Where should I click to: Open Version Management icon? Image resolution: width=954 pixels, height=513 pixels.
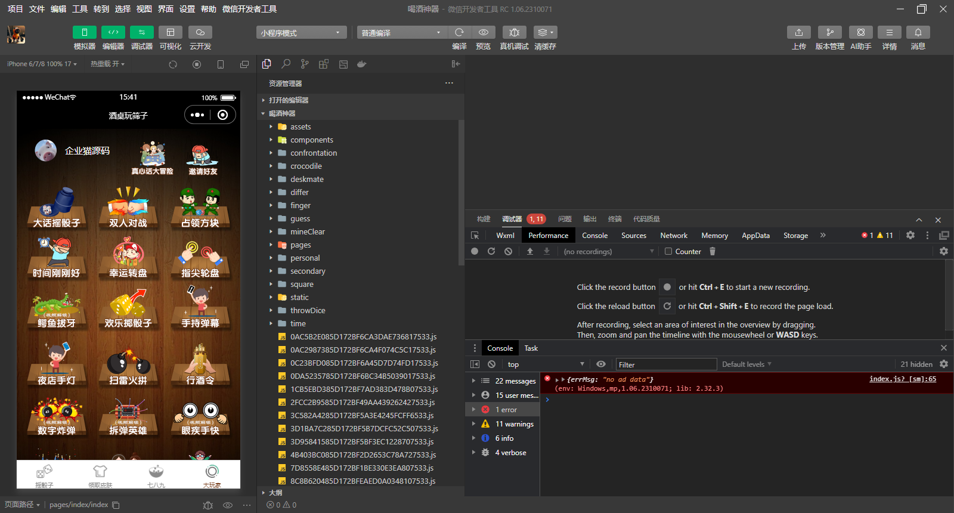tap(829, 32)
